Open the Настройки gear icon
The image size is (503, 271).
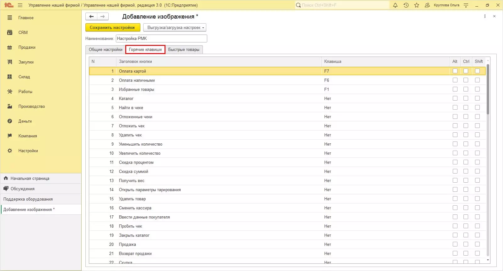click(10, 151)
